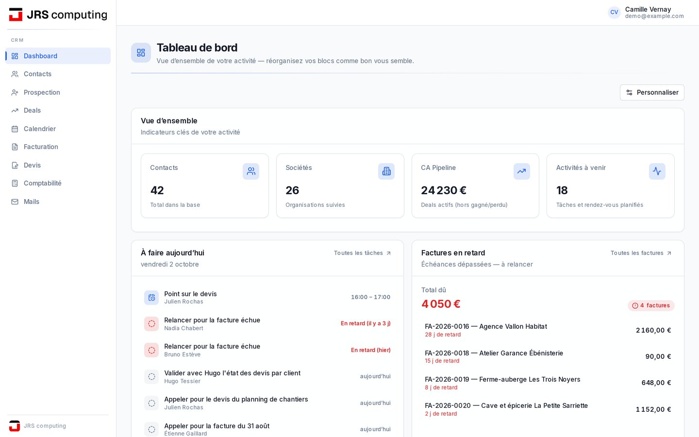Open Devis in the sidebar
The height and width of the screenshot is (437, 699).
[58, 165]
